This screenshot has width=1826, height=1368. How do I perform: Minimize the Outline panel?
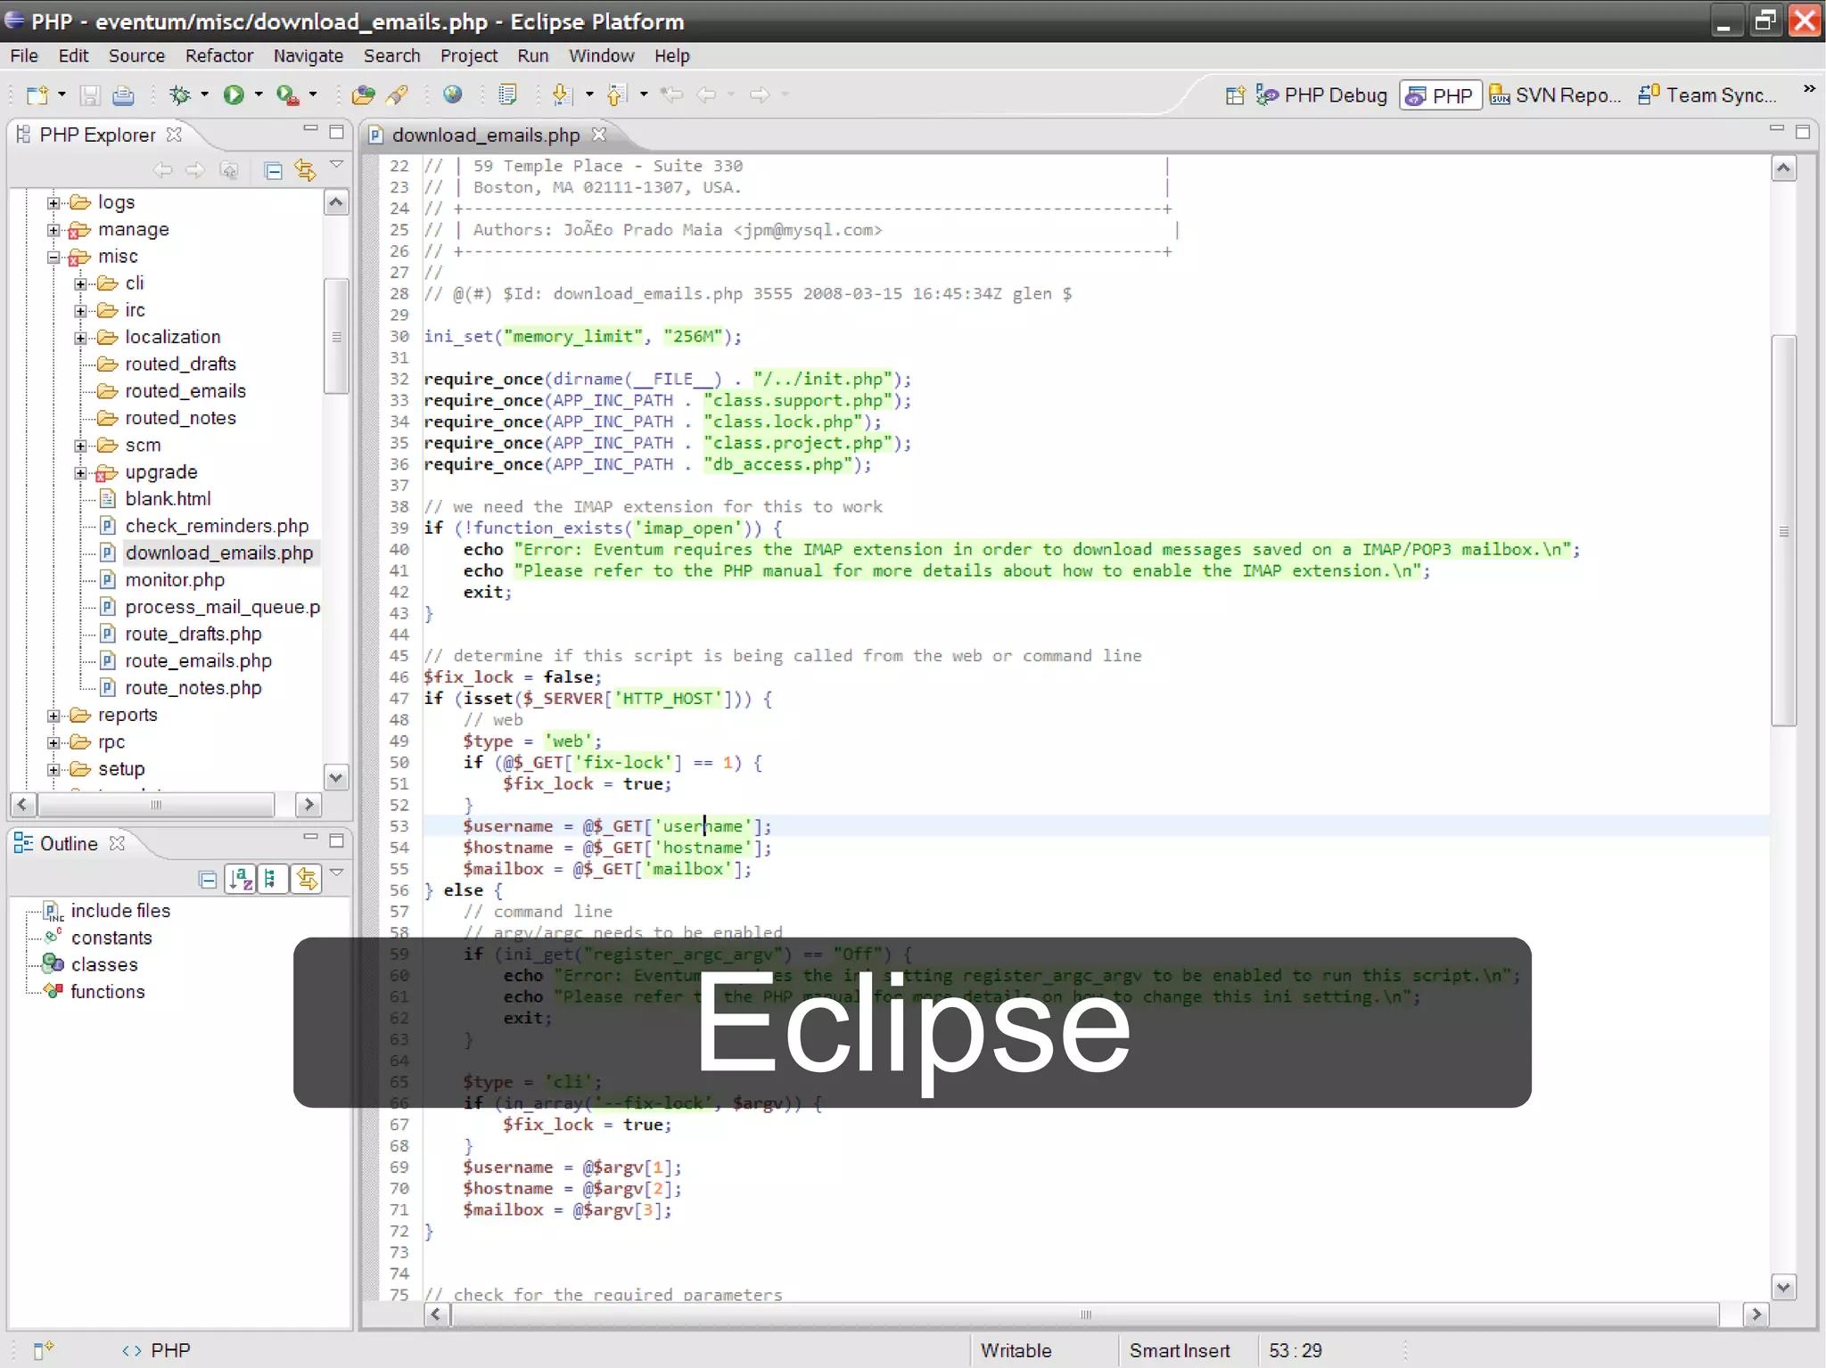pos(310,838)
